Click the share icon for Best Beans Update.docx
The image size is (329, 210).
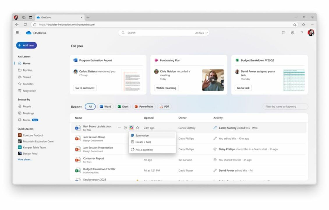point(125,128)
